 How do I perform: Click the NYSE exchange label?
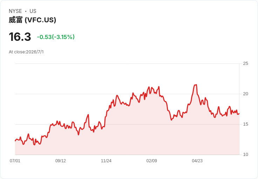[15, 11]
